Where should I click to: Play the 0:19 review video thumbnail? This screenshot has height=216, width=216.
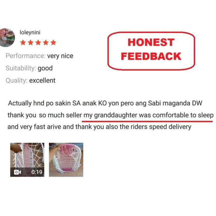[27, 160]
